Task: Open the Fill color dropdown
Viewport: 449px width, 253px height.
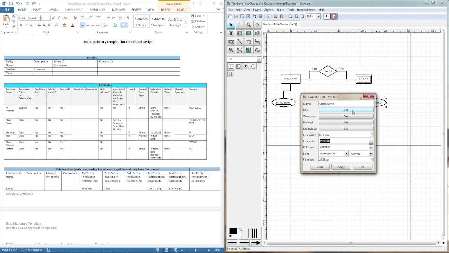Action: coord(371,147)
